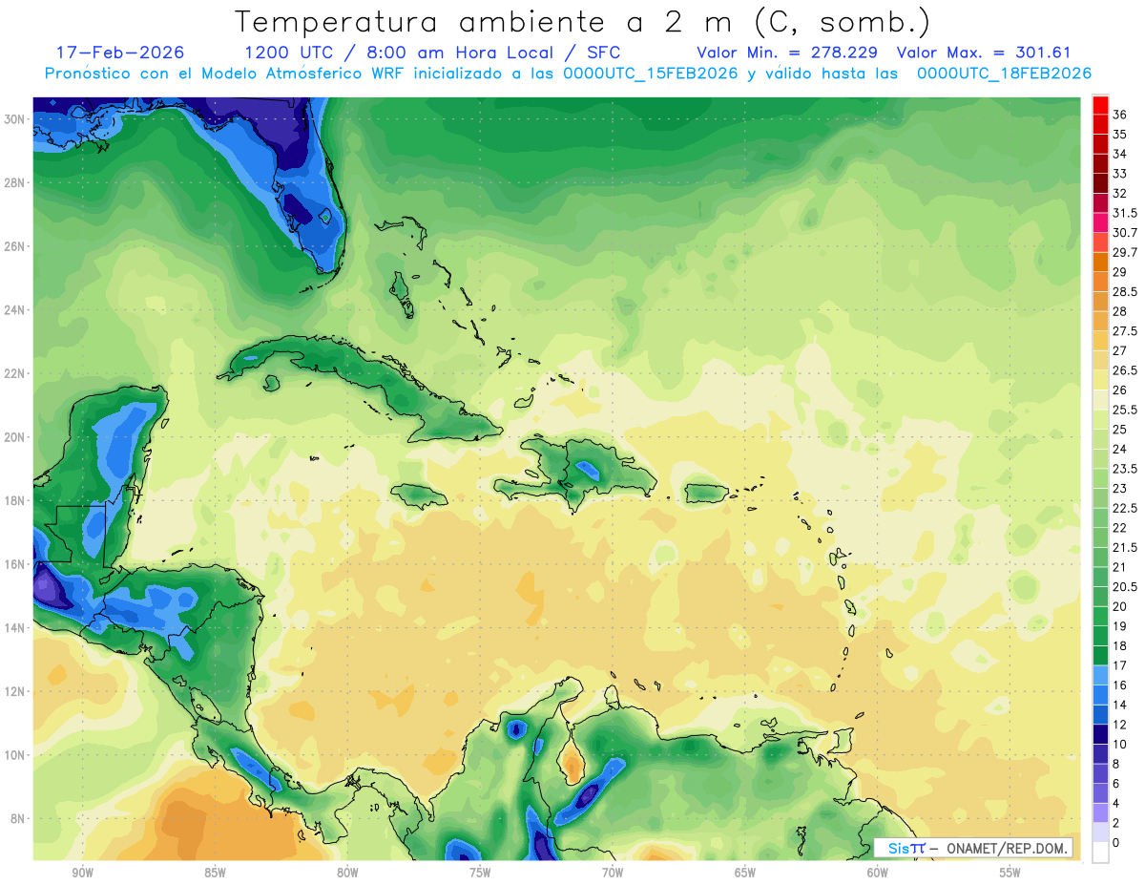Click the '0' color scale label
This screenshot has height=885, width=1145.
pyautogui.click(x=1116, y=843)
